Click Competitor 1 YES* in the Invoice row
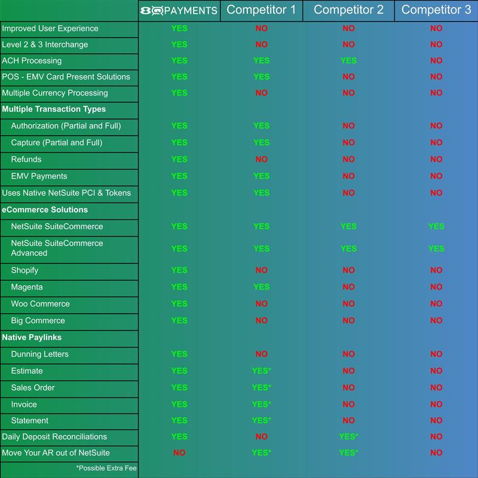Screen dimensions: 478x478 pos(261,405)
